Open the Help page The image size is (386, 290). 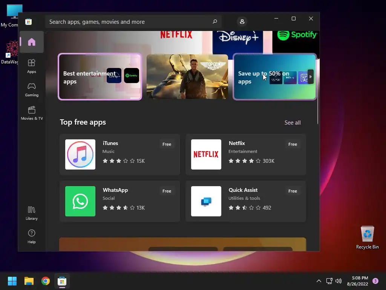click(32, 237)
